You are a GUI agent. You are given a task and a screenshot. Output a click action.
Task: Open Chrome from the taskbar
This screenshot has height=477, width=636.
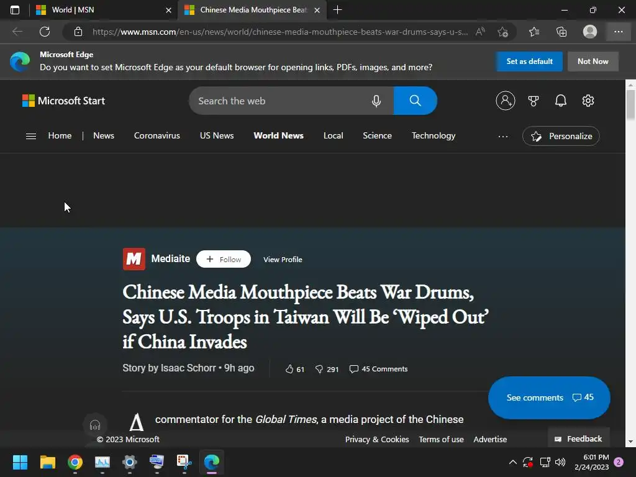click(x=75, y=462)
